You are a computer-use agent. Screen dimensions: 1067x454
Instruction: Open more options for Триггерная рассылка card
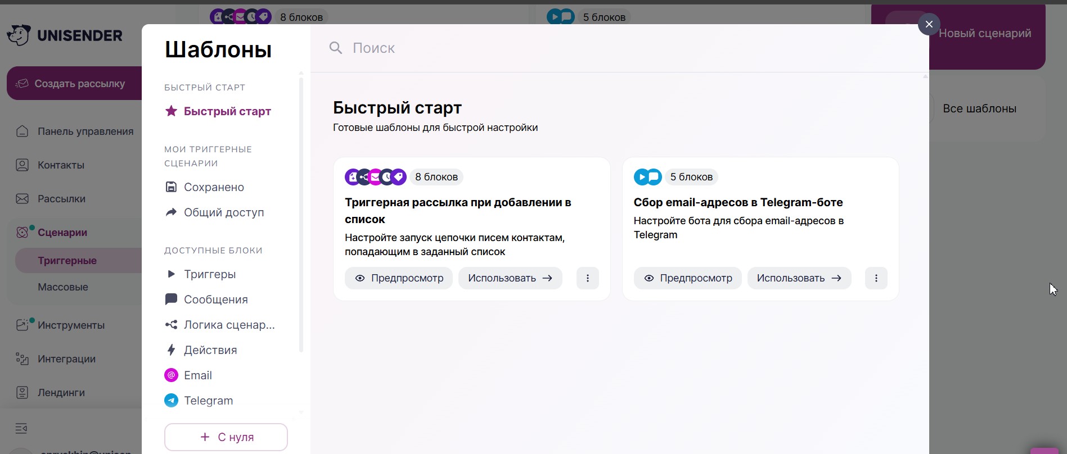[588, 278]
